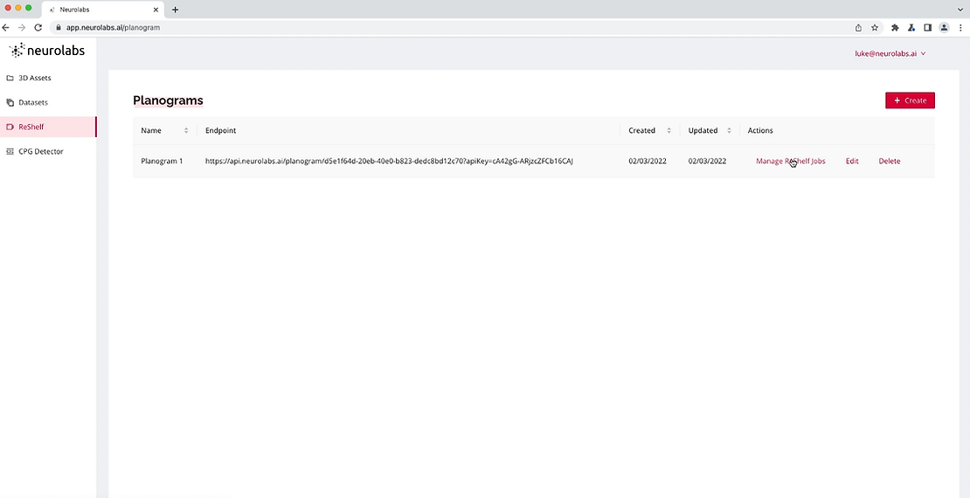Open the tab search dropdown arrow
970x498 pixels.
coord(960,10)
